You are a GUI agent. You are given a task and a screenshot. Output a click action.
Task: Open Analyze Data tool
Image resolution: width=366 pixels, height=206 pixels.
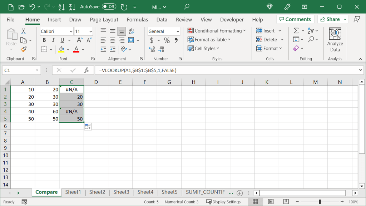coord(335,40)
